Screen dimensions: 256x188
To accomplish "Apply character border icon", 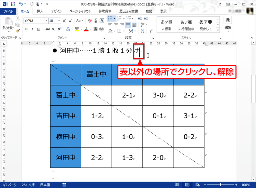I will [102, 21].
